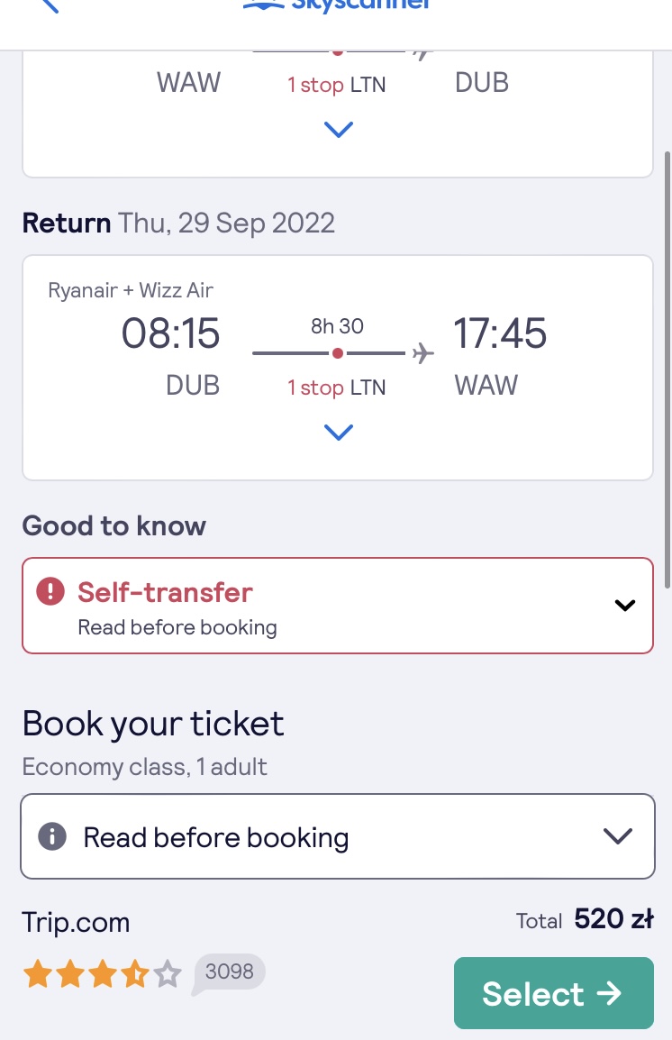672x1040 pixels.
Task: Click the Total 520 zł price
Action: 586,919
